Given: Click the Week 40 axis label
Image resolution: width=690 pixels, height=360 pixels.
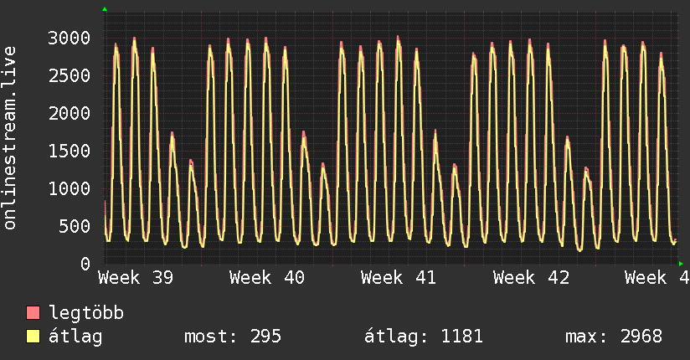Looking at the screenshot, I should [x=266, y=278].
